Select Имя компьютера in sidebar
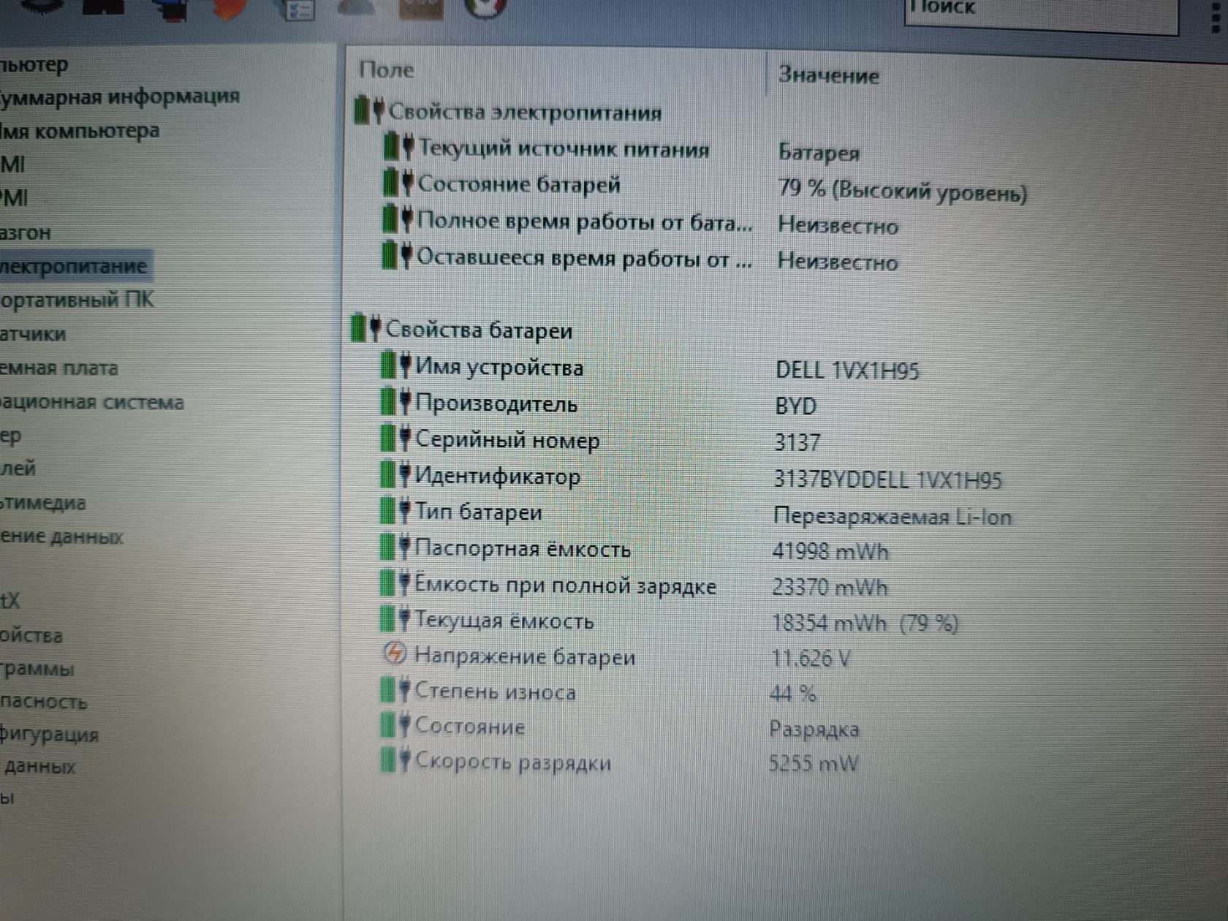Image resolution: width=1228 pixels, height=921 pixels. tap(79, 132)
